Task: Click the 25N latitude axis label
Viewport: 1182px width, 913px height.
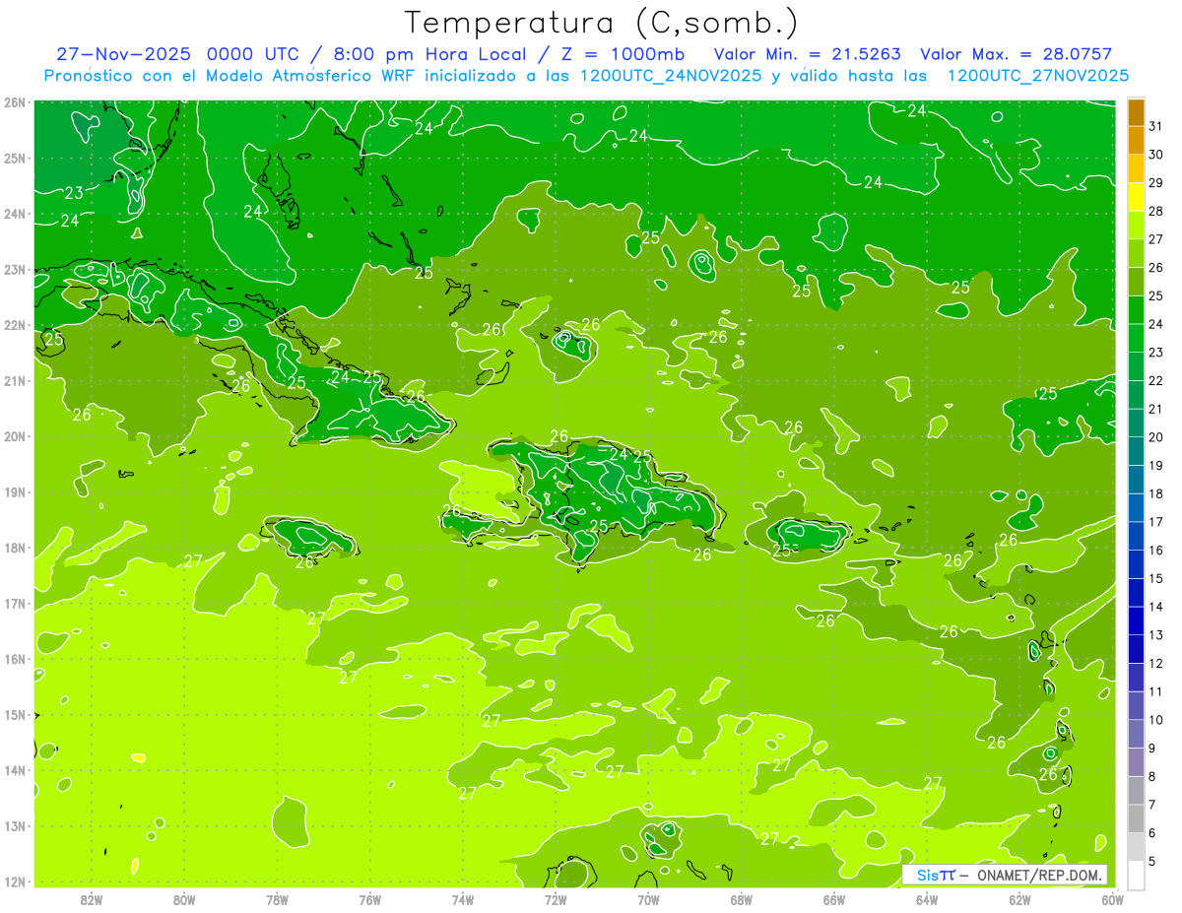Action: tap(15, 158)
